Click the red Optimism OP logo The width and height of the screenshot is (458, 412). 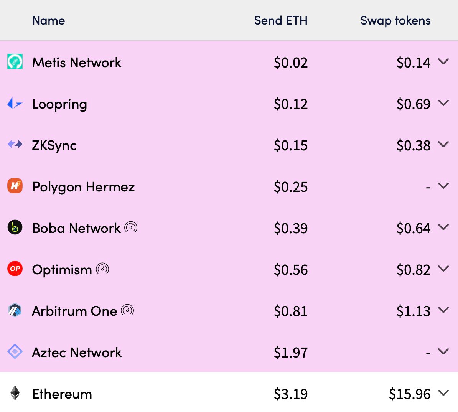tap(15, 269)
